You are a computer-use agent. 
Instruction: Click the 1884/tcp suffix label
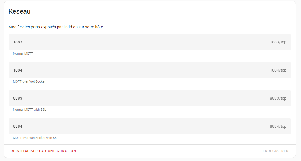(x=278, y=70)
